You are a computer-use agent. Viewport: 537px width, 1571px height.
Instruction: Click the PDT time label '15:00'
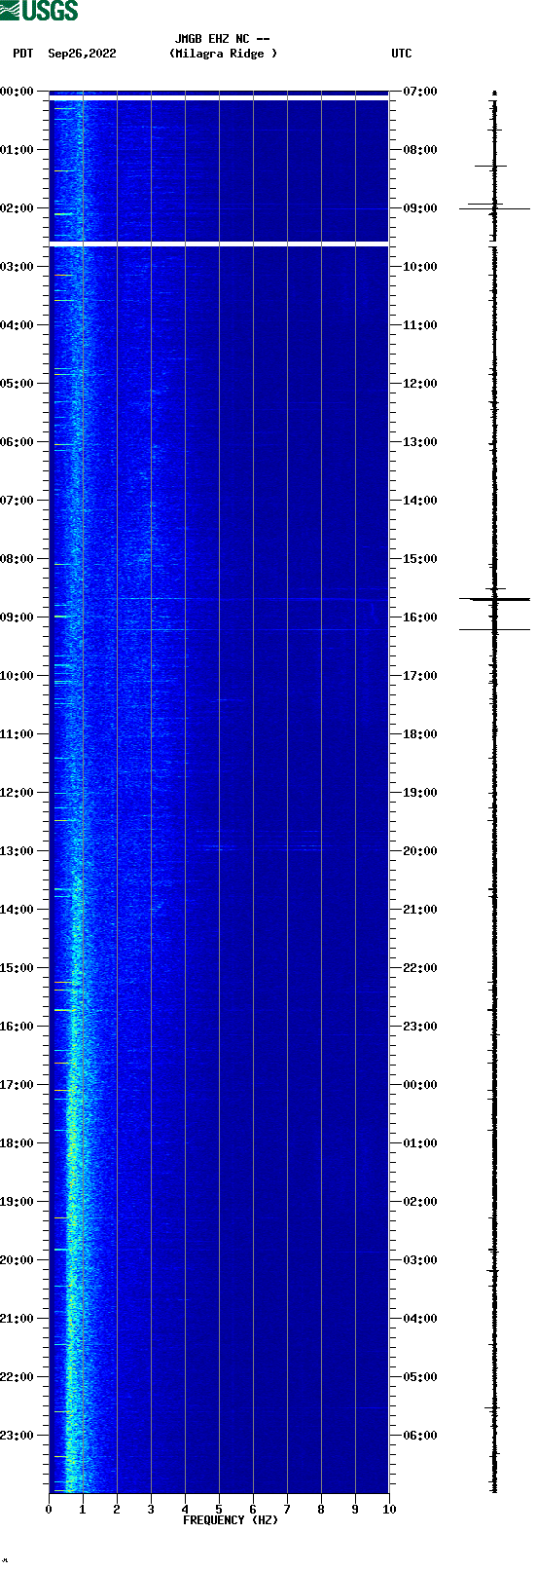click(x=18, y=968)
